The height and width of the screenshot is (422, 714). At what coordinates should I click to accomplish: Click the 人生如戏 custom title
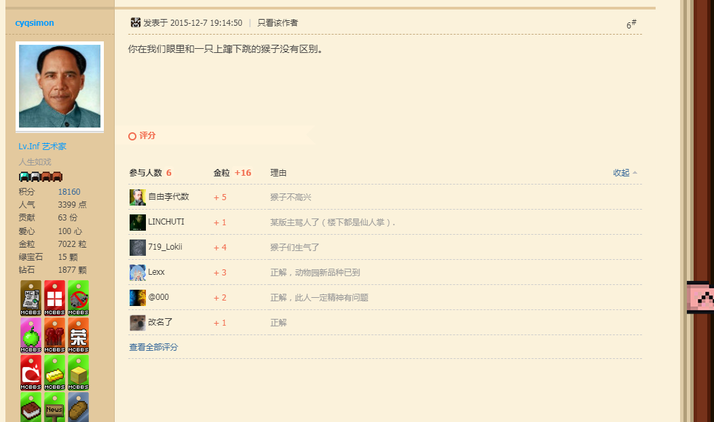coord(35,161)
